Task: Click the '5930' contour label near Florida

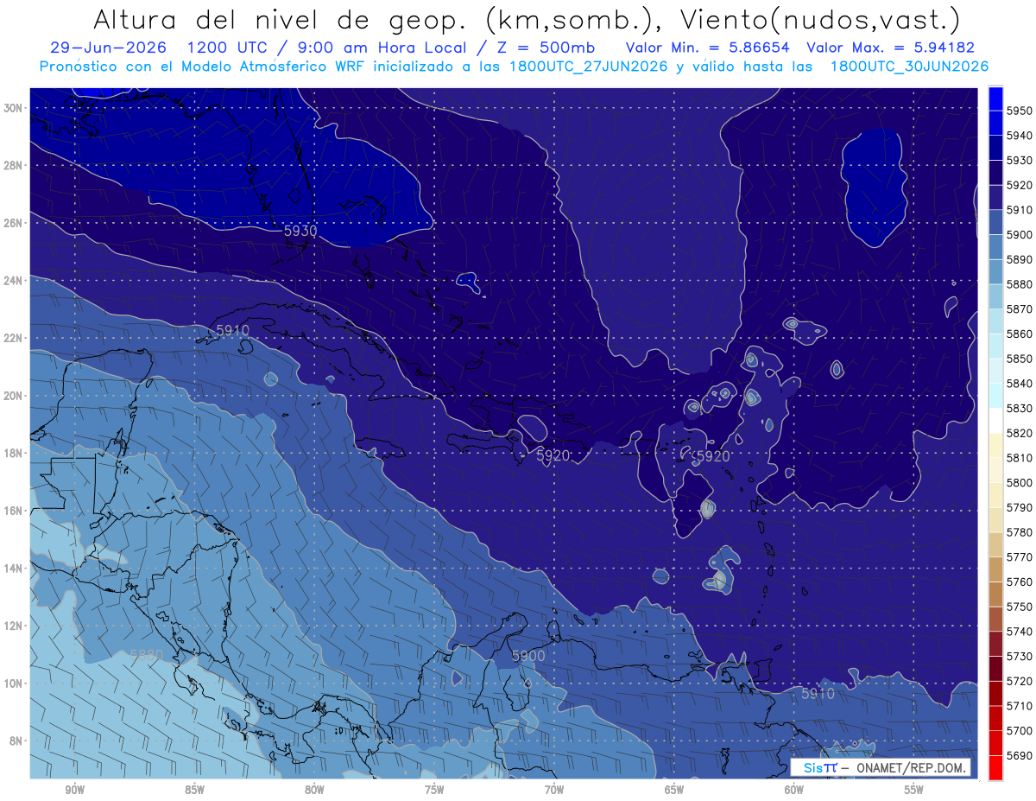Action: 300,231
